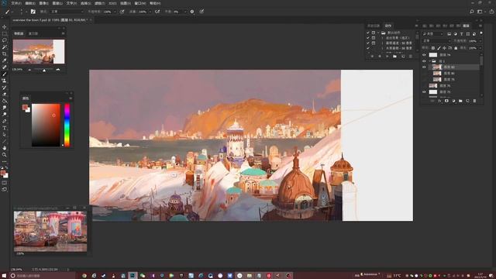496x279 pixels.
Task: Open the layer blend mode dropdown
Action: point(436,41)
